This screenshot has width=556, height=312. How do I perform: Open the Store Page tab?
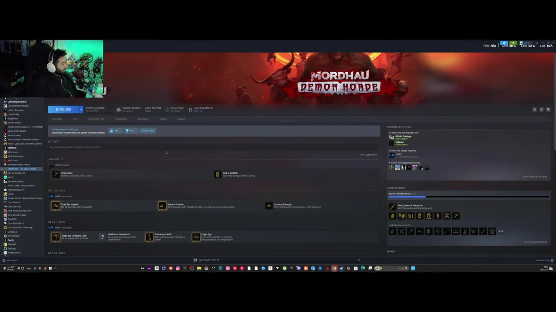(x=57, y=119)
